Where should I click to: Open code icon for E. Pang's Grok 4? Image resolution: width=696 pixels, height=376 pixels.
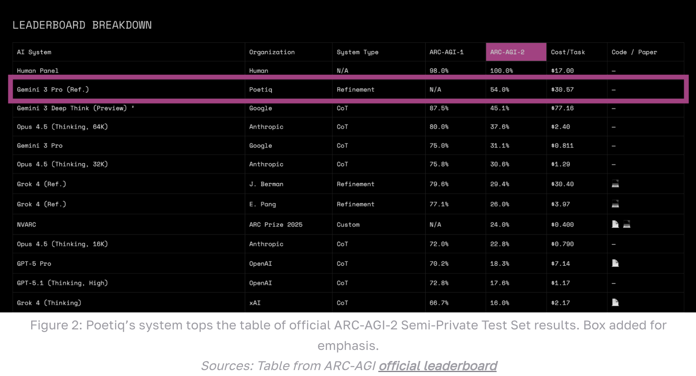pyautogui.click(x=615, y=204)
